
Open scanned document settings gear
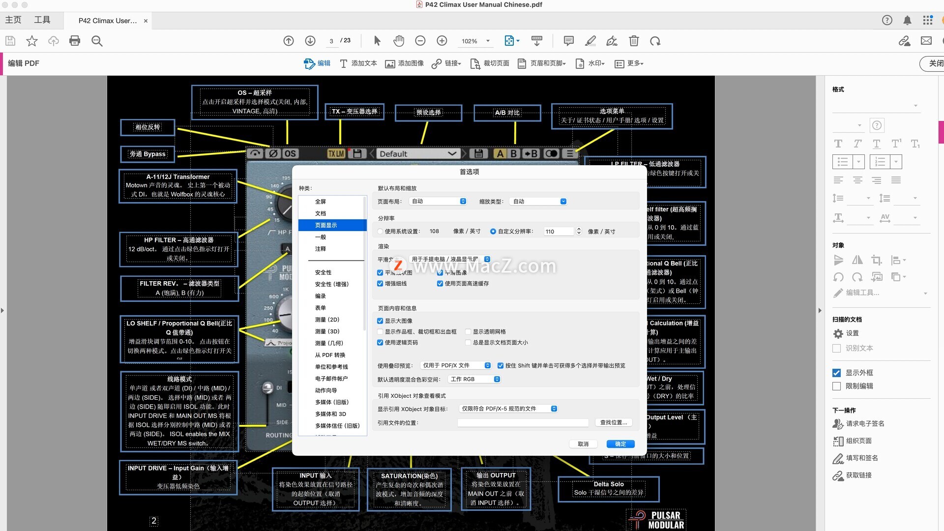click(x=838, y=333)
